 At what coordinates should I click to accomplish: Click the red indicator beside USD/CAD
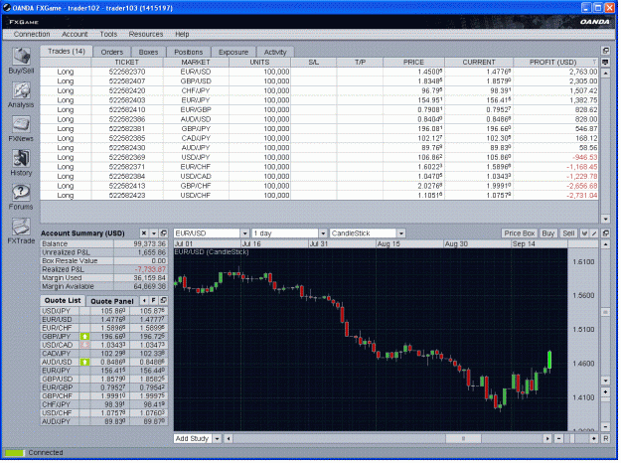click(84, 345)
